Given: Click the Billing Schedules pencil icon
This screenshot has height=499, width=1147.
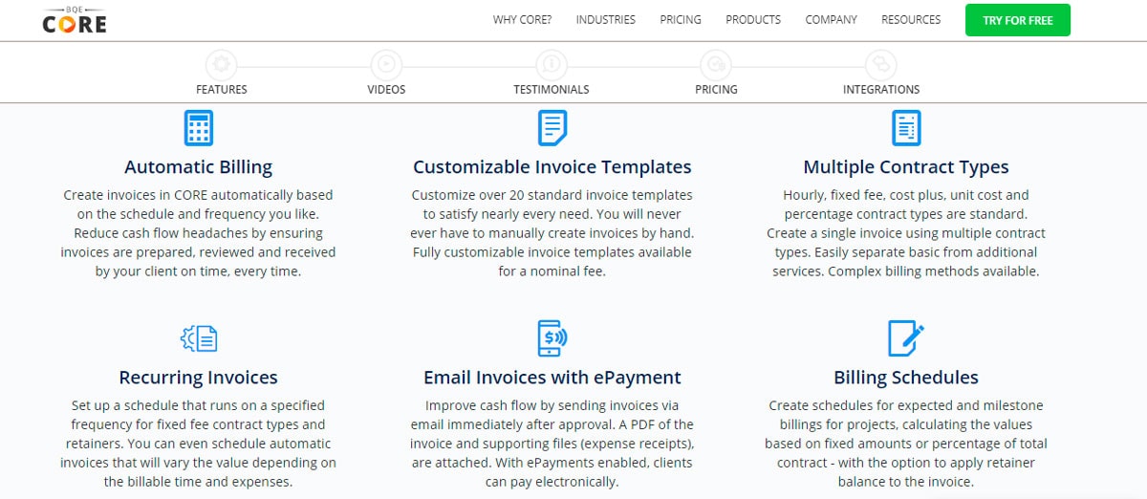Looking at the screenshot, I should point(906,338).
